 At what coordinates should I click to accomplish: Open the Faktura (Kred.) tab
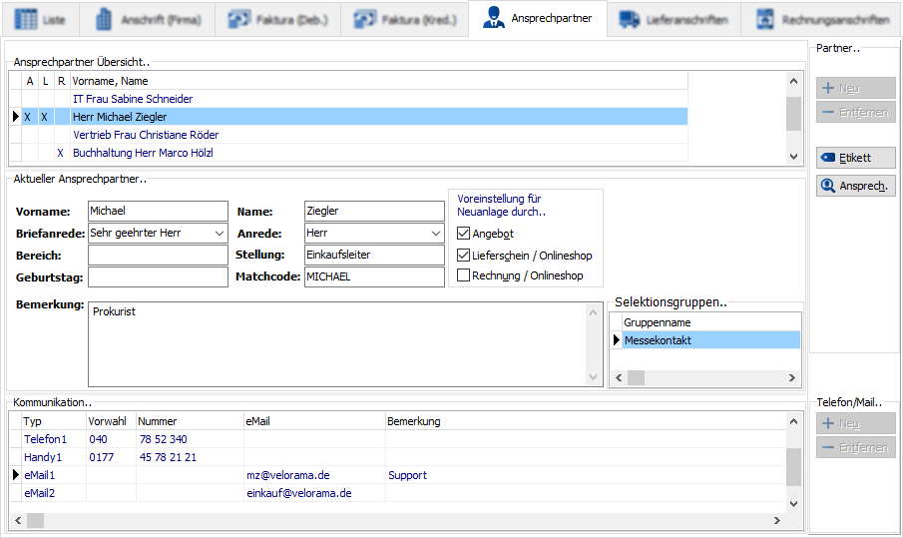point(405,20)
